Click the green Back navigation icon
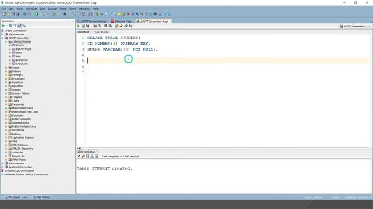Screen dimensions: 373x209 (x=36, y=14)
